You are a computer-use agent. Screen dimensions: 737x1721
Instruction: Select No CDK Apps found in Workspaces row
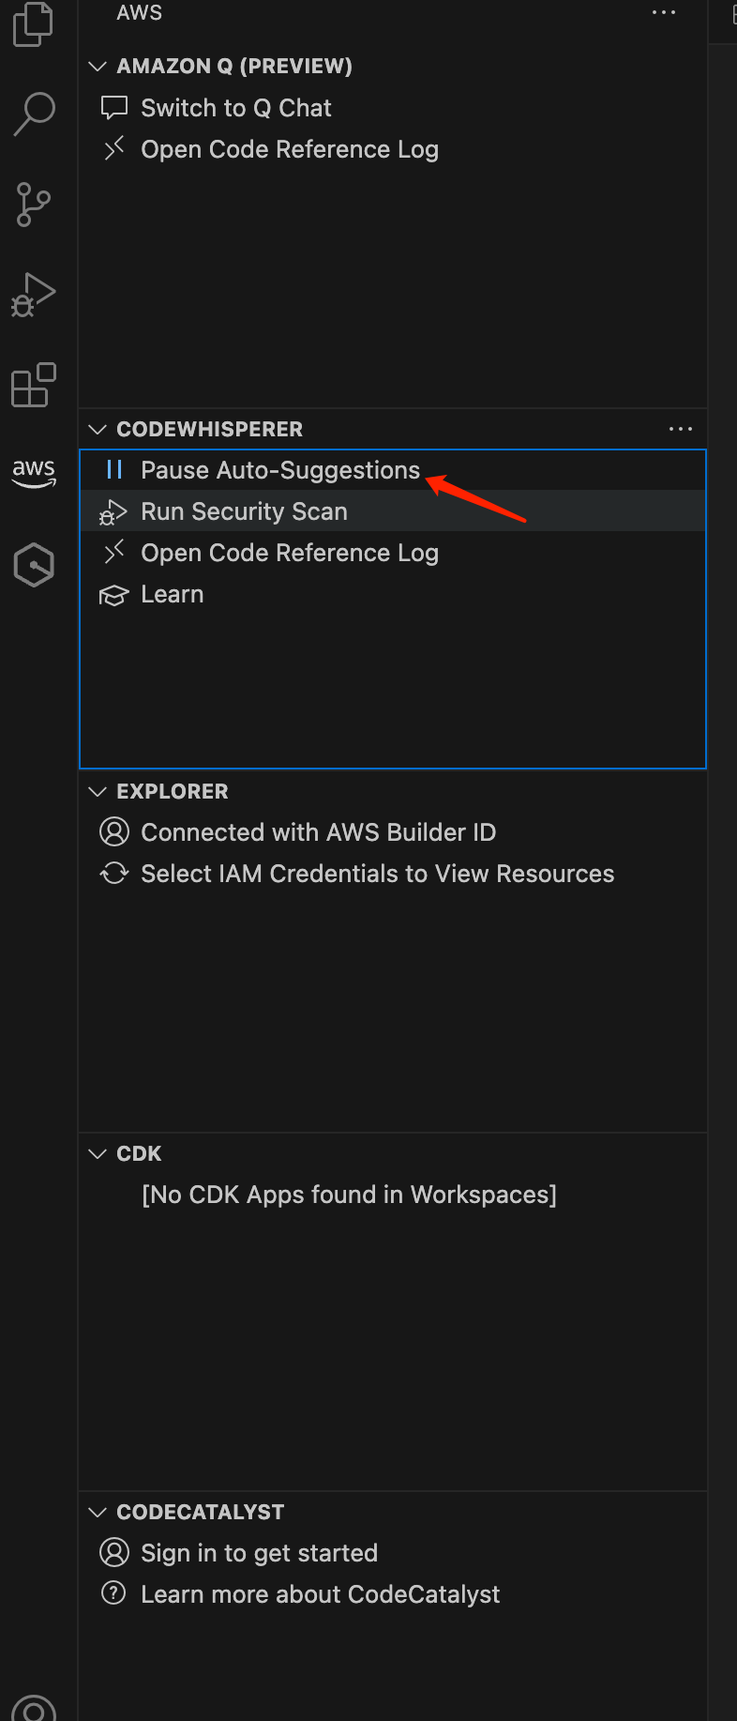349,1195
